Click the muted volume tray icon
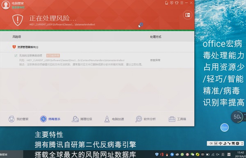The width and height of the screenshot is (246, 158). 218,155
